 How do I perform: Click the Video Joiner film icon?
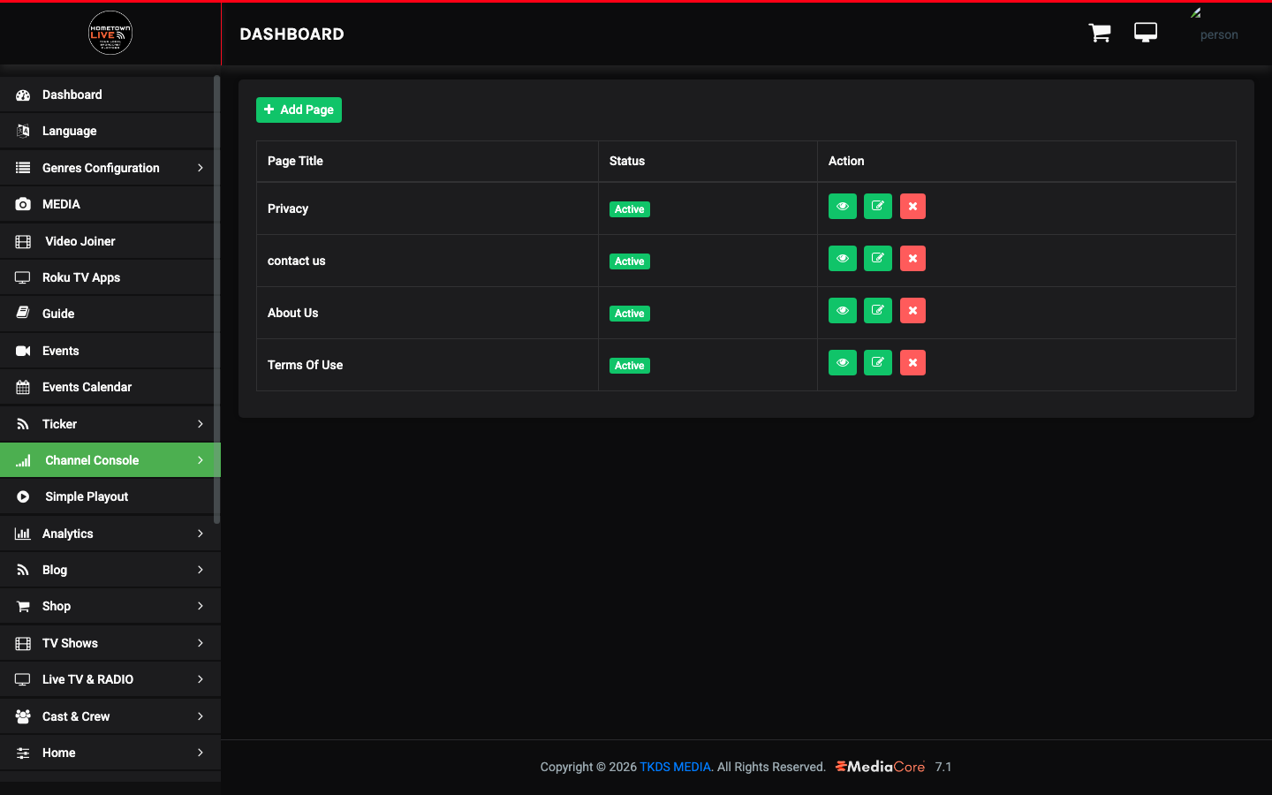coord(23,241)
